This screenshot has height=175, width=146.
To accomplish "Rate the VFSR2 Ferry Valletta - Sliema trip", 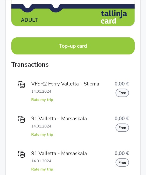I will point(42,99).
